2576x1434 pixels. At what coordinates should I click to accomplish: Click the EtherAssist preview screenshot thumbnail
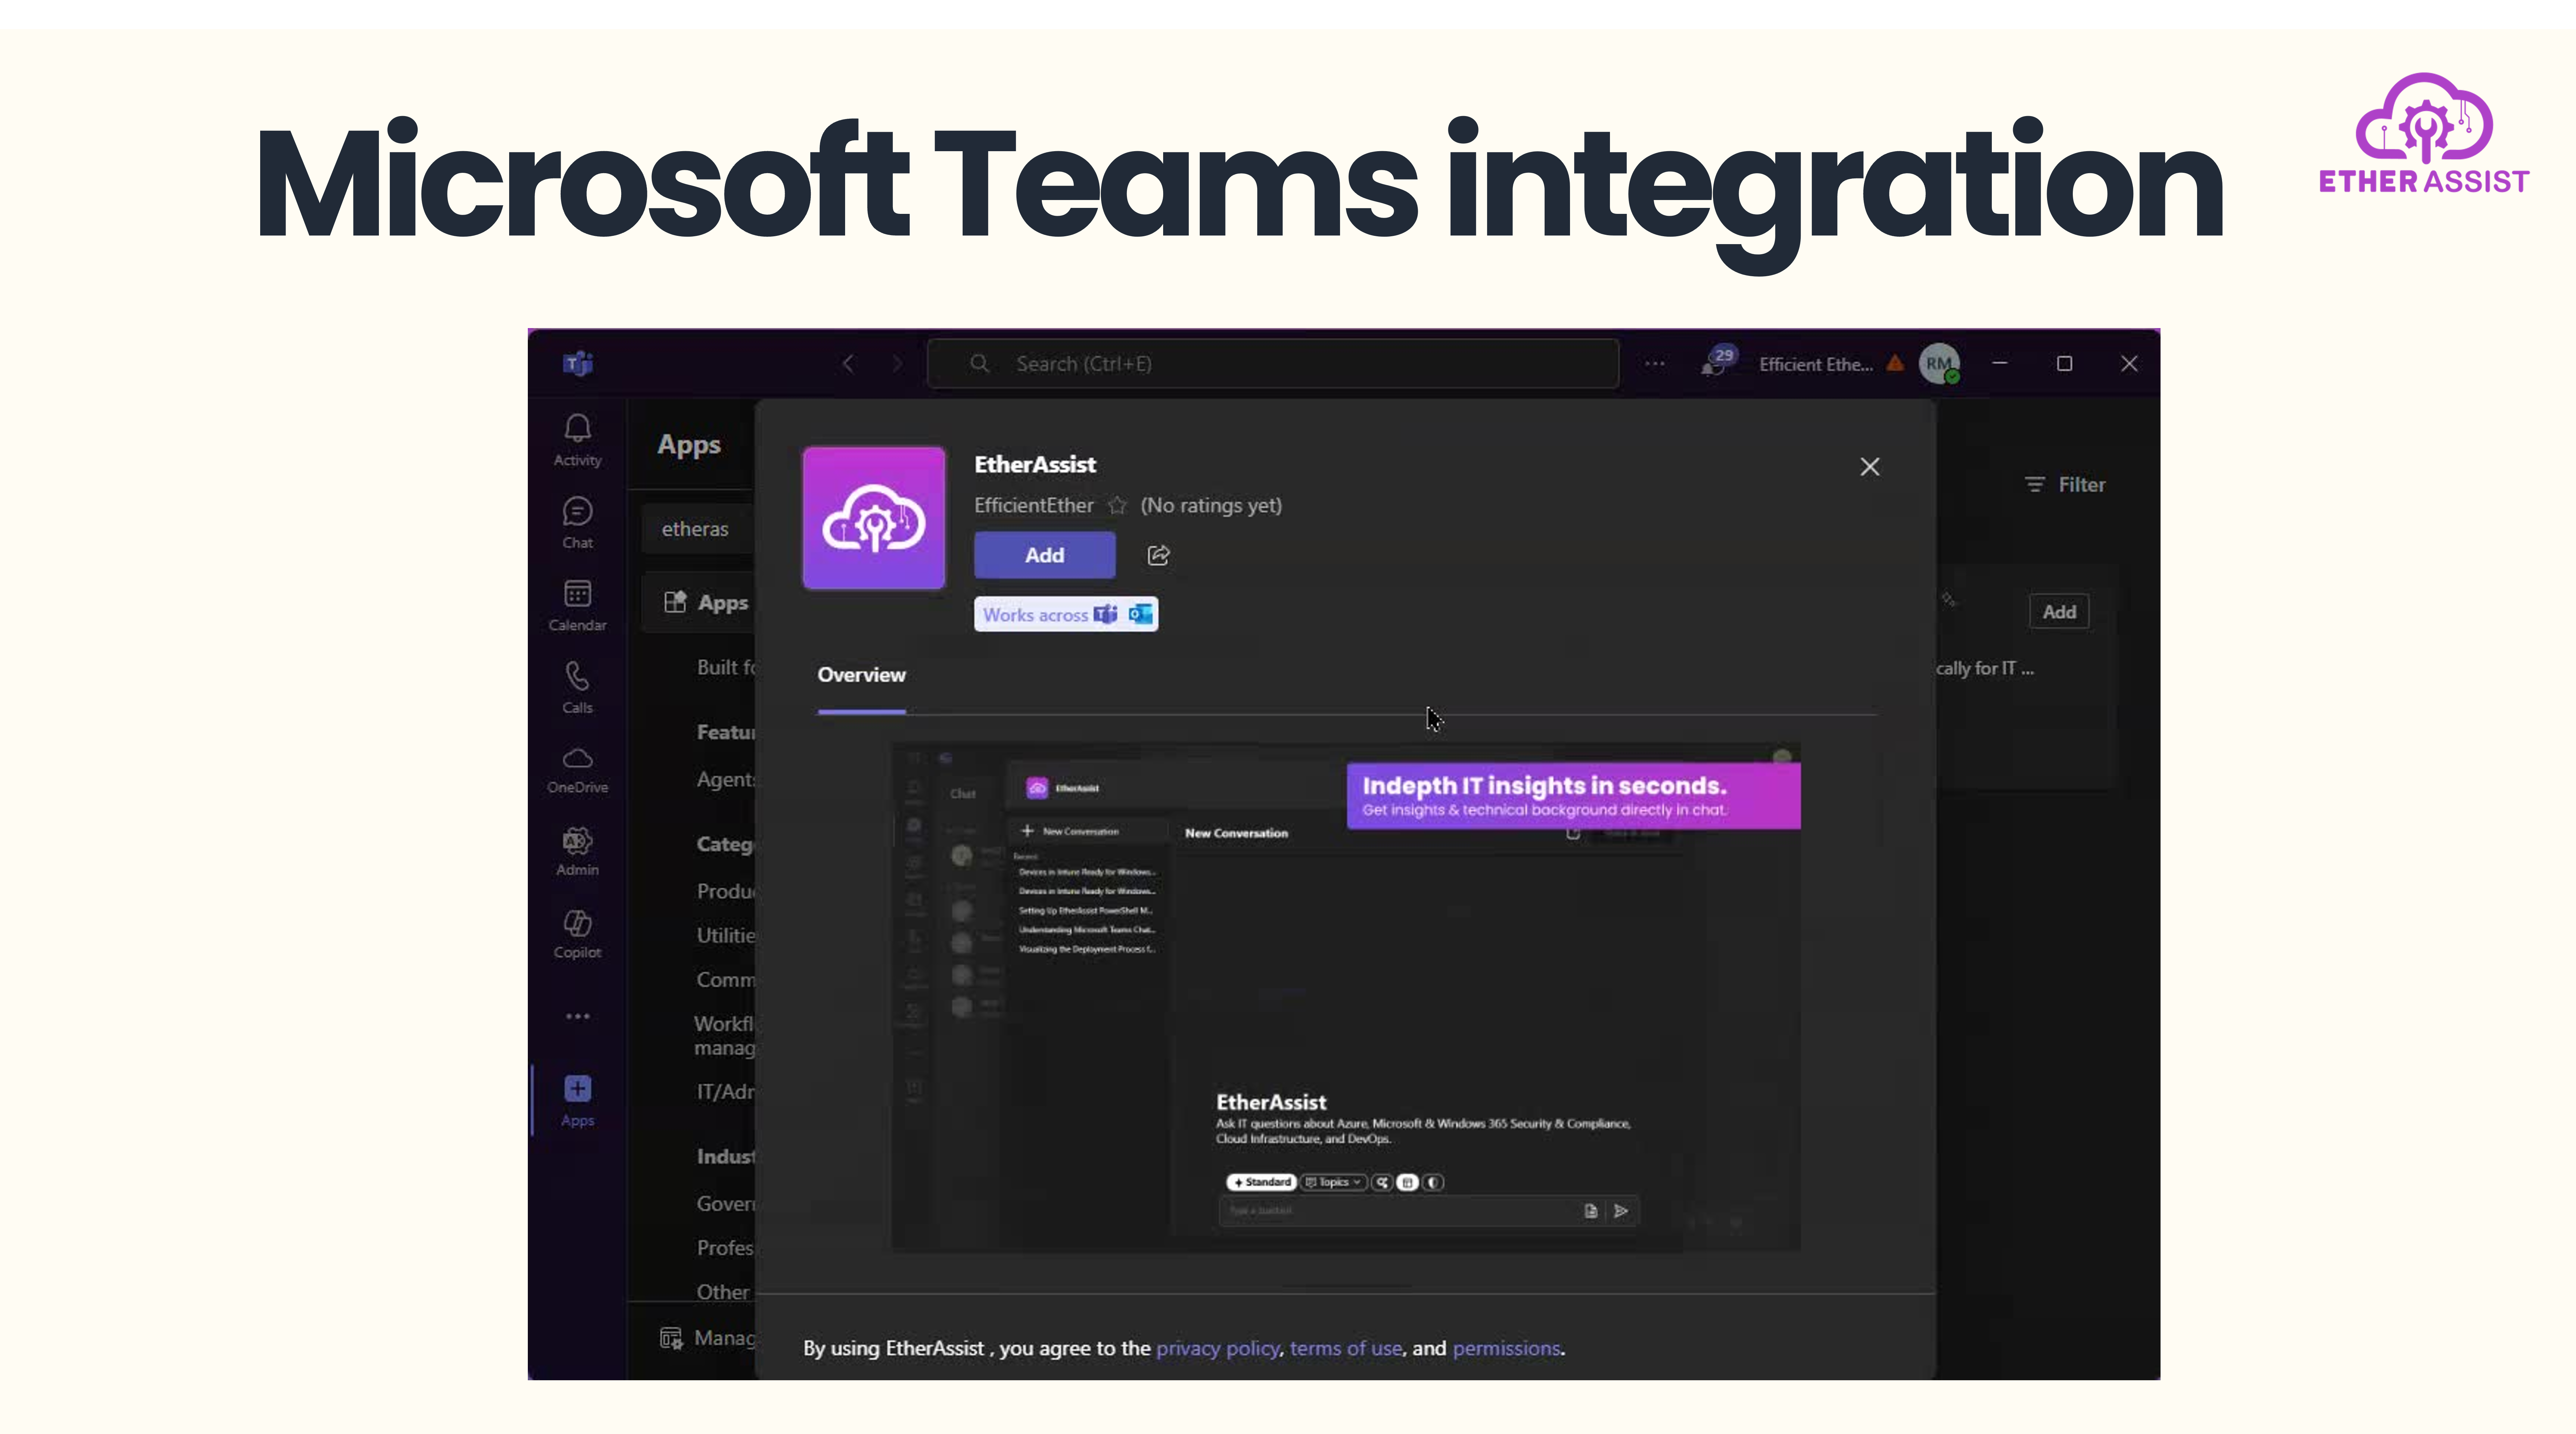[1345, 997]
